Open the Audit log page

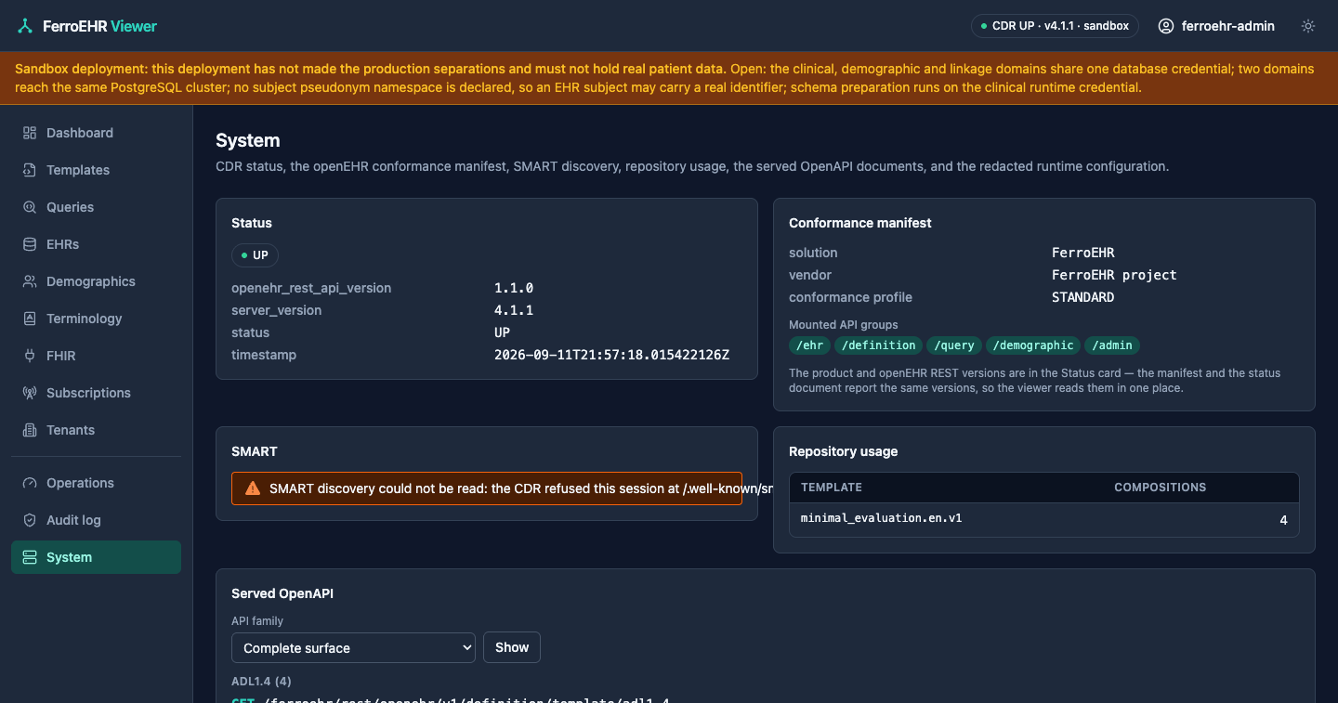tap(96, 520)
